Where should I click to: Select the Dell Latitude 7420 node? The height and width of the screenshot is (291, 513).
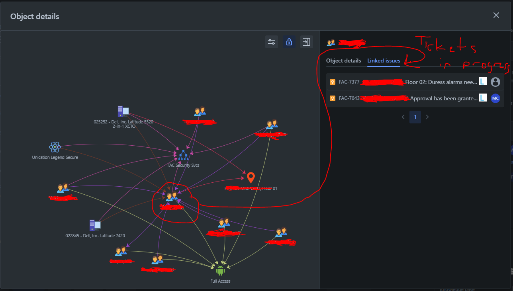coord(95,225)
